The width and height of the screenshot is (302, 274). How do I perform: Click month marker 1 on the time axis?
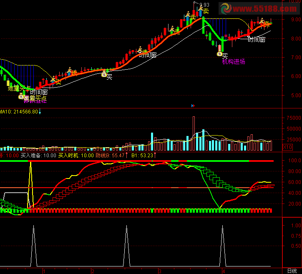coord(44,271)
